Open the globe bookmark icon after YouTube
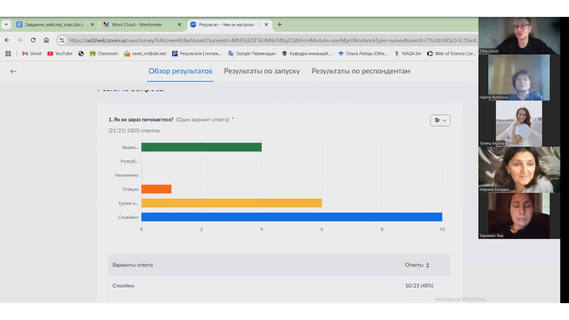 (81, 53)
